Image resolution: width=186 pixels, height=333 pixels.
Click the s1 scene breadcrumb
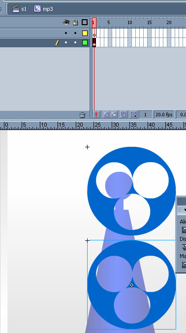pos(19,9)
